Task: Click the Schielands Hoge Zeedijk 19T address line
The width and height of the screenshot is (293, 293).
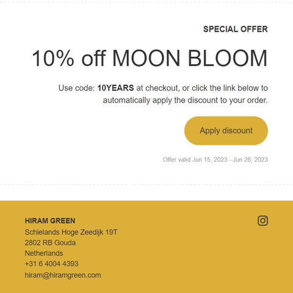Action: (71, 232)
